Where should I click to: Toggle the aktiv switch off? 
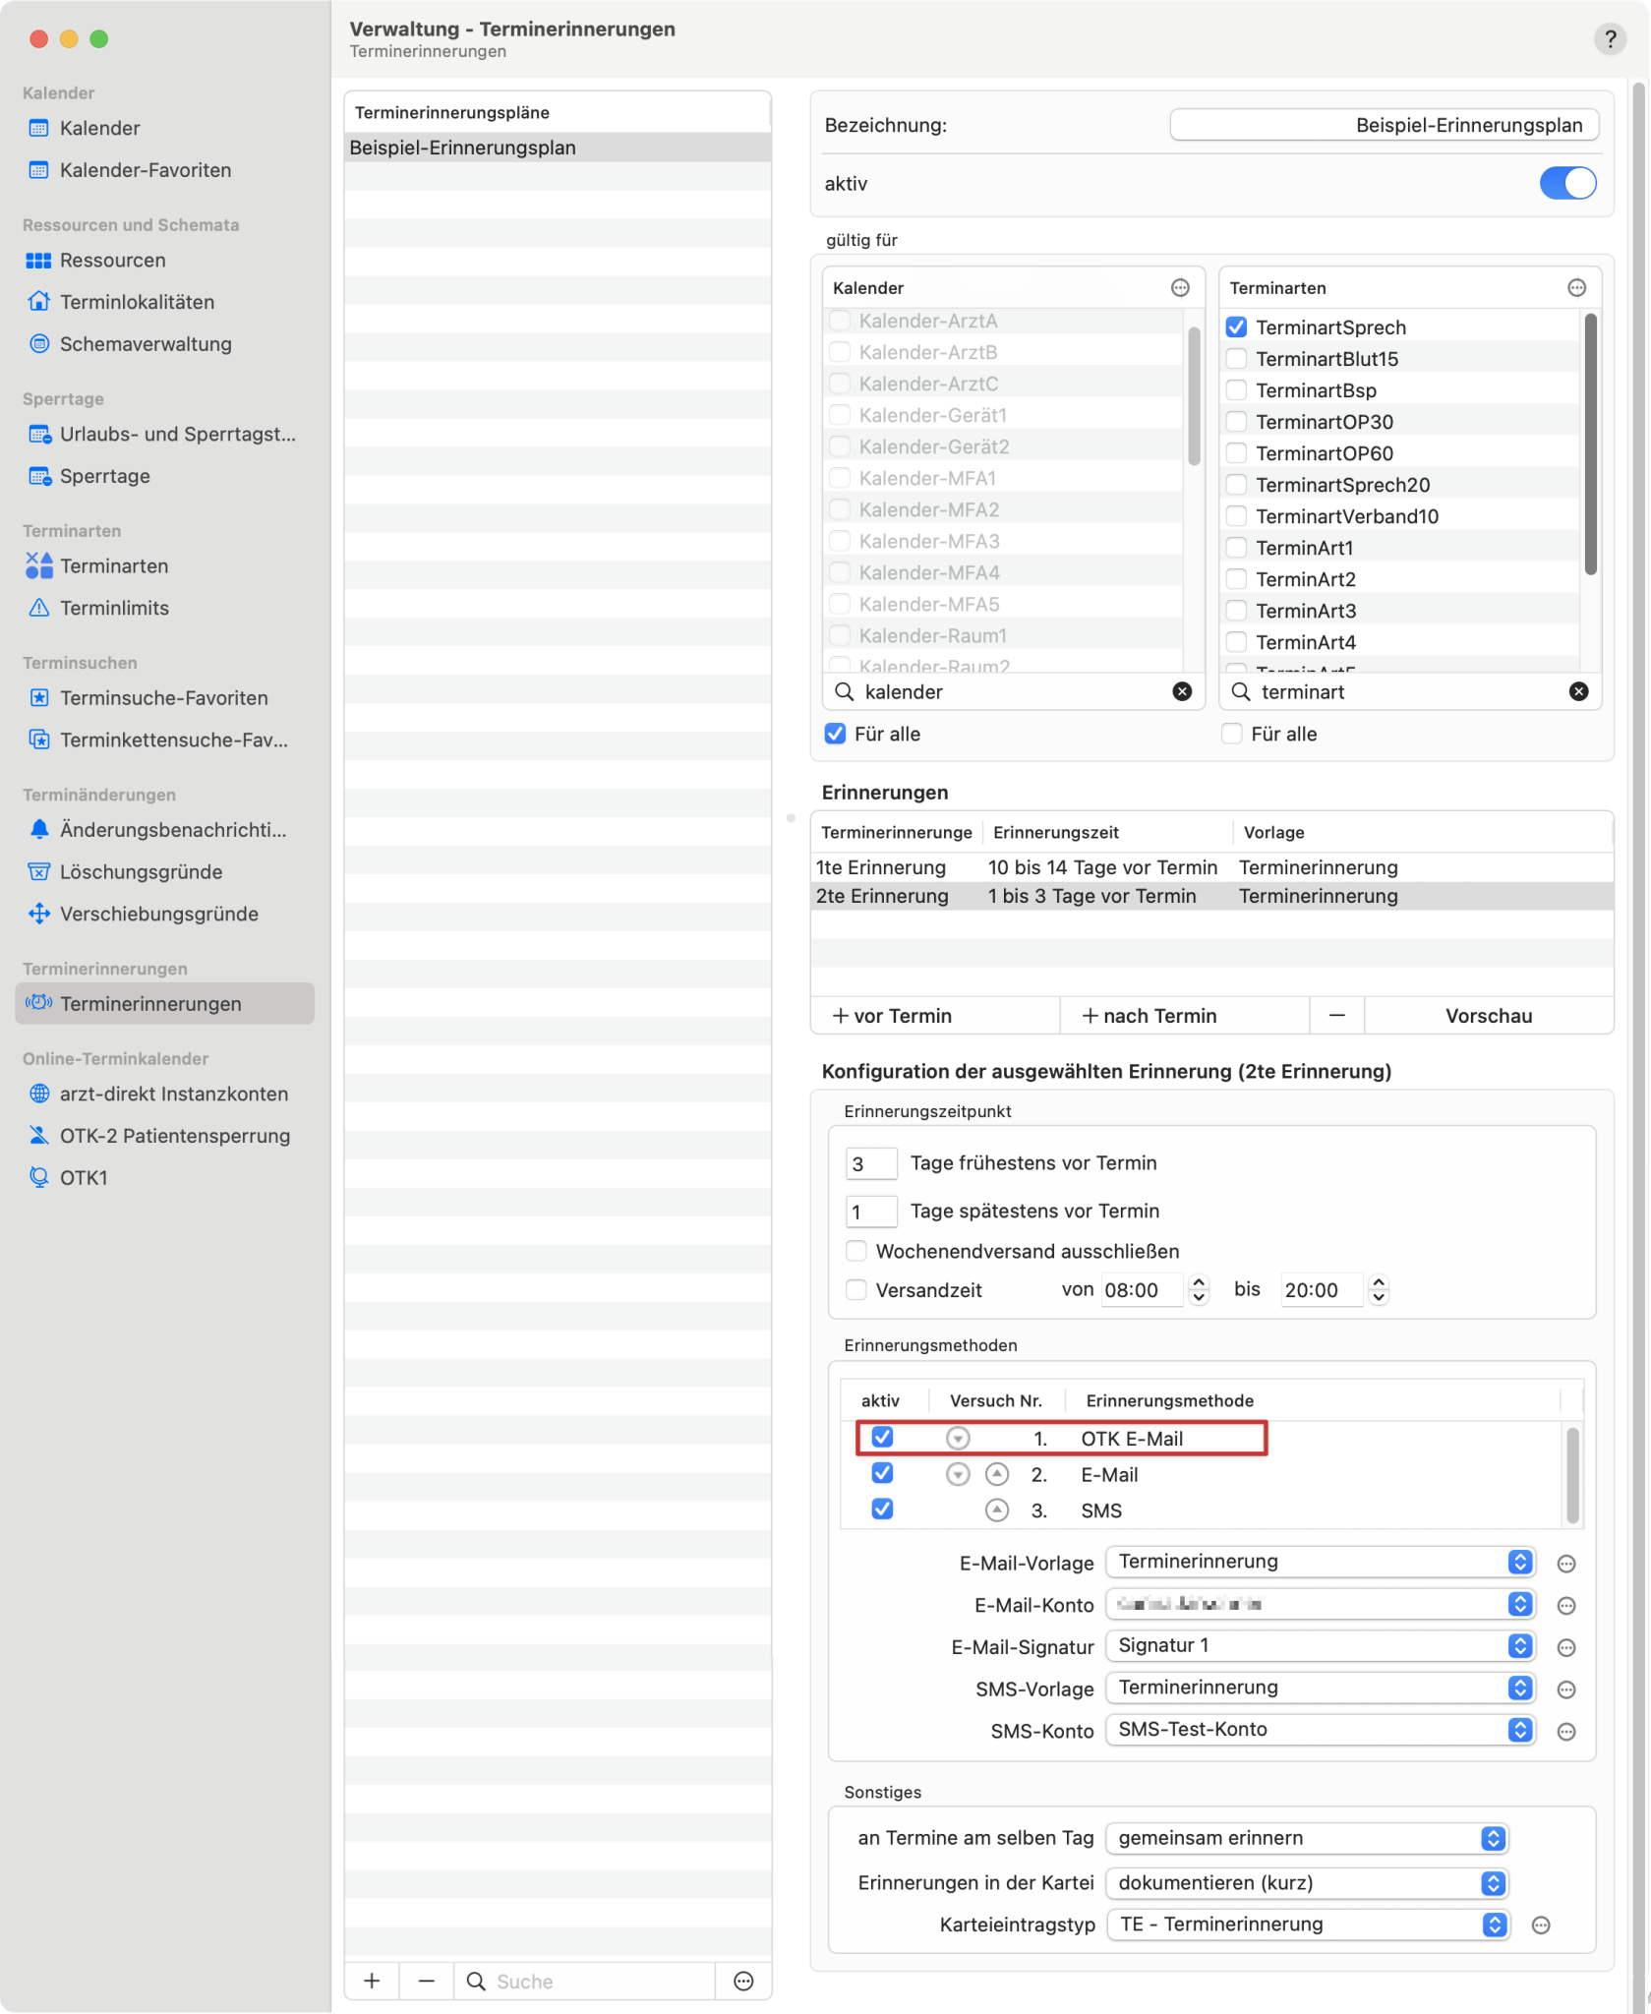(1567, 183)
